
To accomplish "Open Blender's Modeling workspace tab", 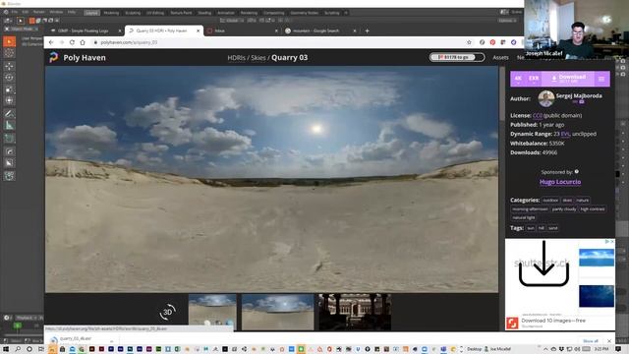I will pyautogui.click(x=111, y=13).
